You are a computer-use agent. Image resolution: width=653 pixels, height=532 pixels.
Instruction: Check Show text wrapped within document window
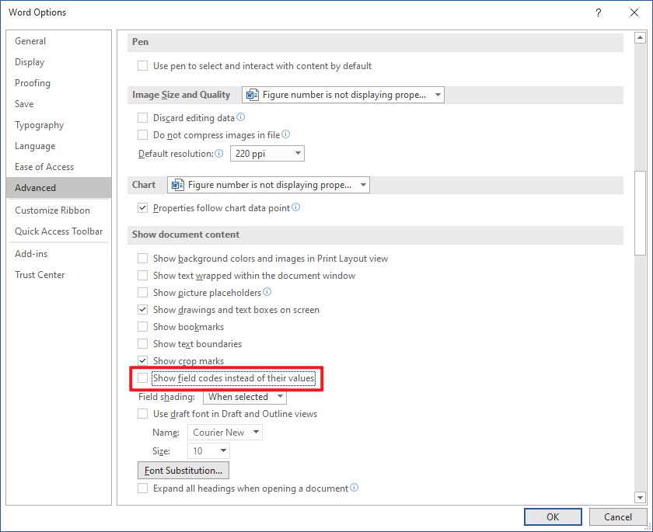(x=142, y=276)
